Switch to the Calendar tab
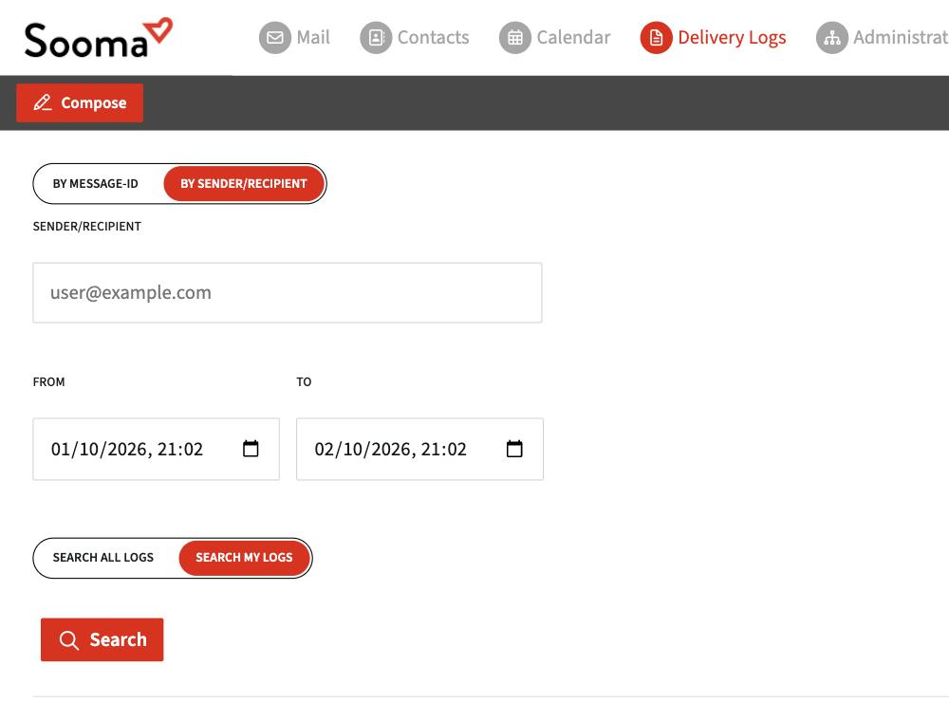The width and height of the screenshot is (949, 721). 555,38
